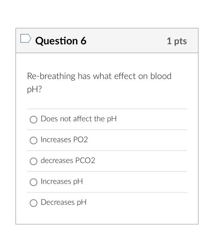
Task: Click empty header space left of '1 pts'
Action: (126, 41)
